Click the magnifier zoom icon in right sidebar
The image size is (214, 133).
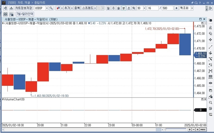tap(210, 103)
